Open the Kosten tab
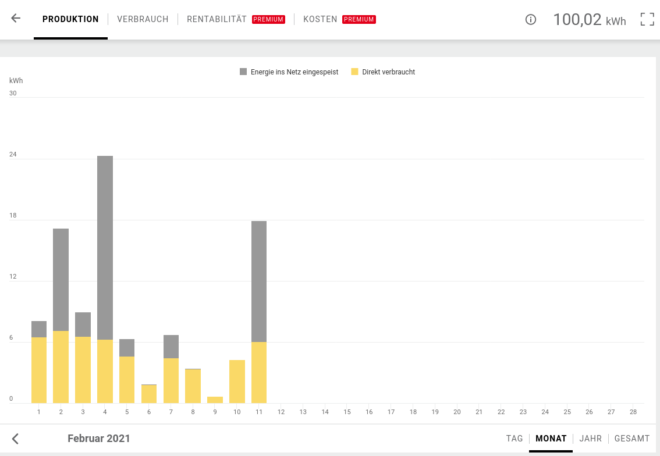 pos(320,19)
